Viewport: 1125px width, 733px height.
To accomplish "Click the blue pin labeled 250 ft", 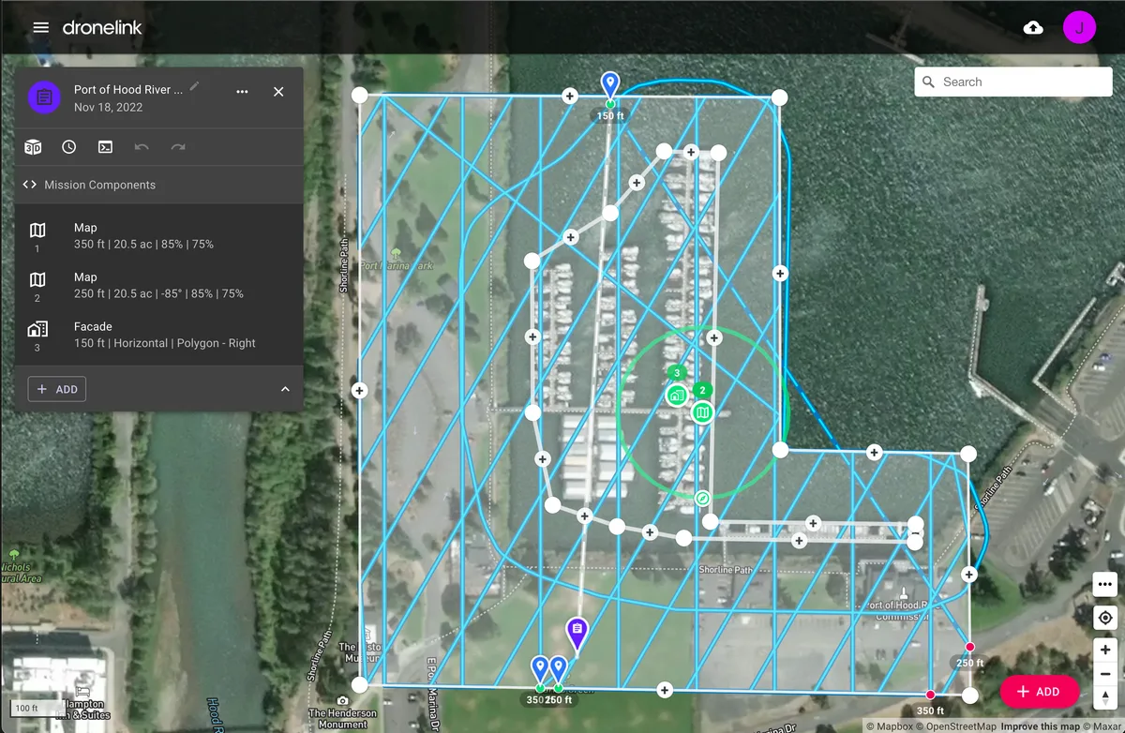I will pos(558,669).
